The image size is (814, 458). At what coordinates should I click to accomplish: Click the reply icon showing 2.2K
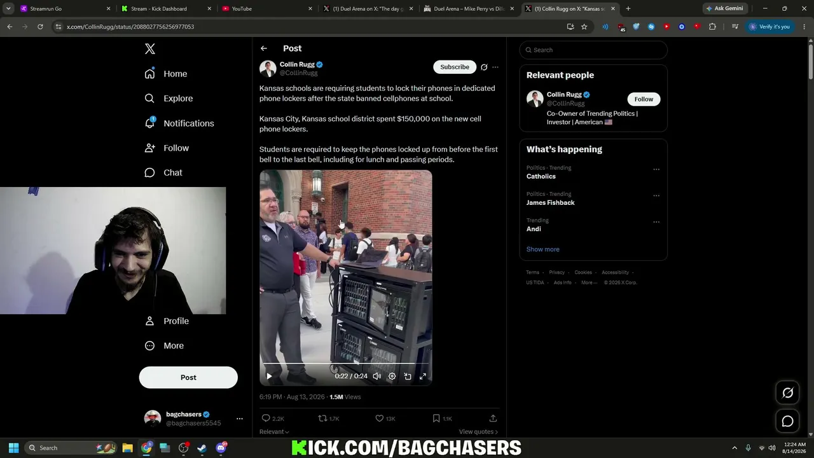click(266, 419)
